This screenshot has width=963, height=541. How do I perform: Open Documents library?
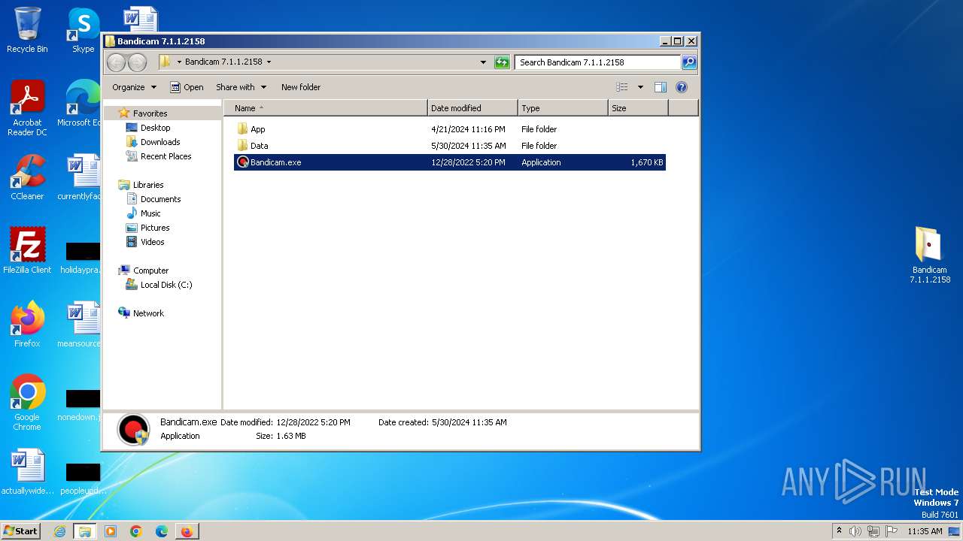160,199
